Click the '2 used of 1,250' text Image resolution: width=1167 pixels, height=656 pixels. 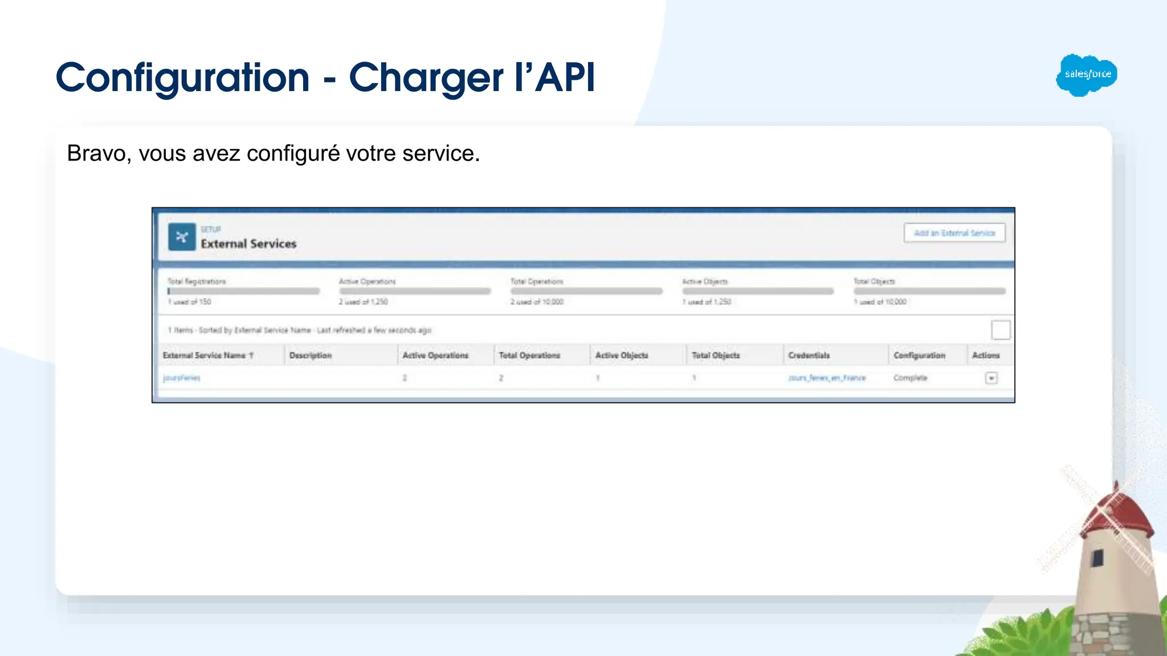point(364,302)
